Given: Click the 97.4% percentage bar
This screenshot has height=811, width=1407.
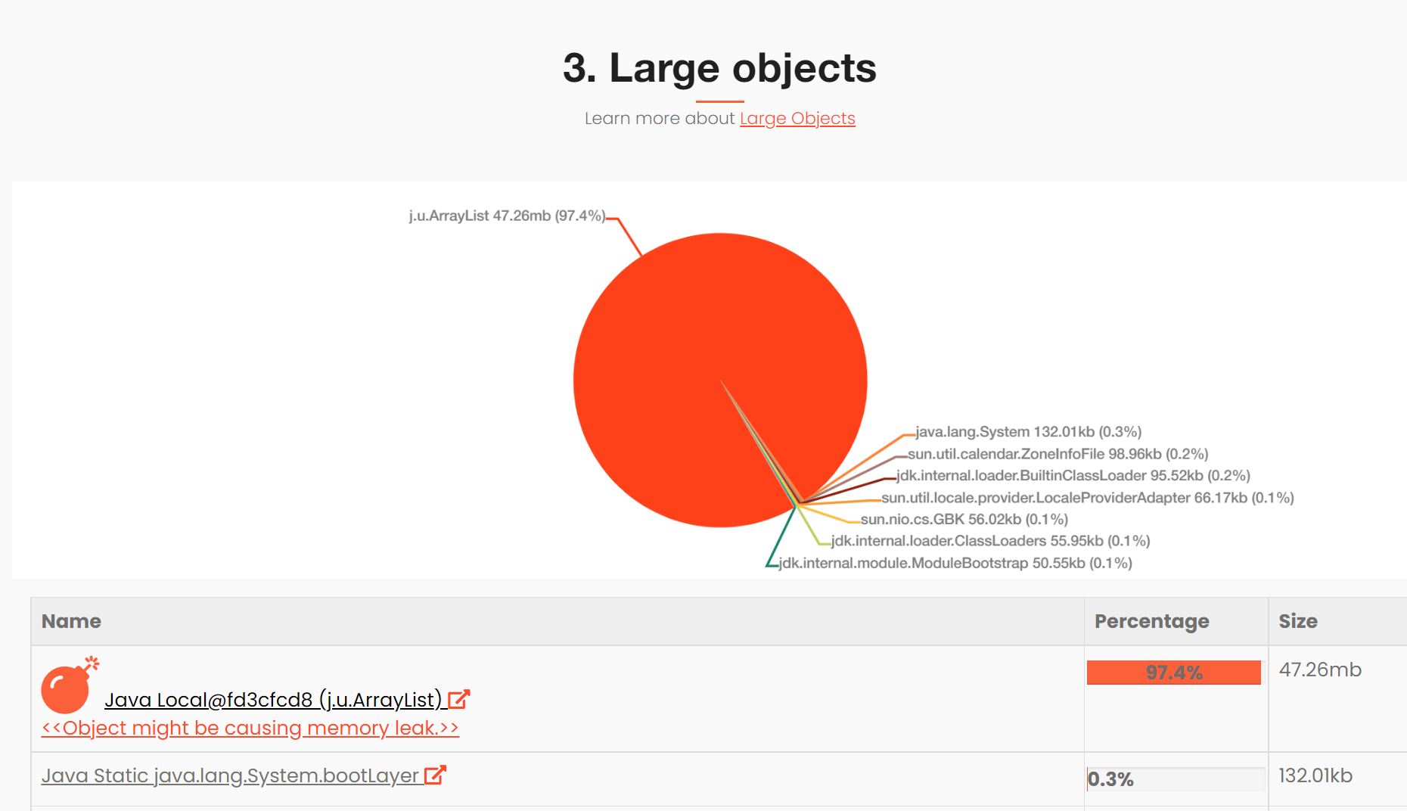Looking at the screenshot, I should click(1174, 673).
